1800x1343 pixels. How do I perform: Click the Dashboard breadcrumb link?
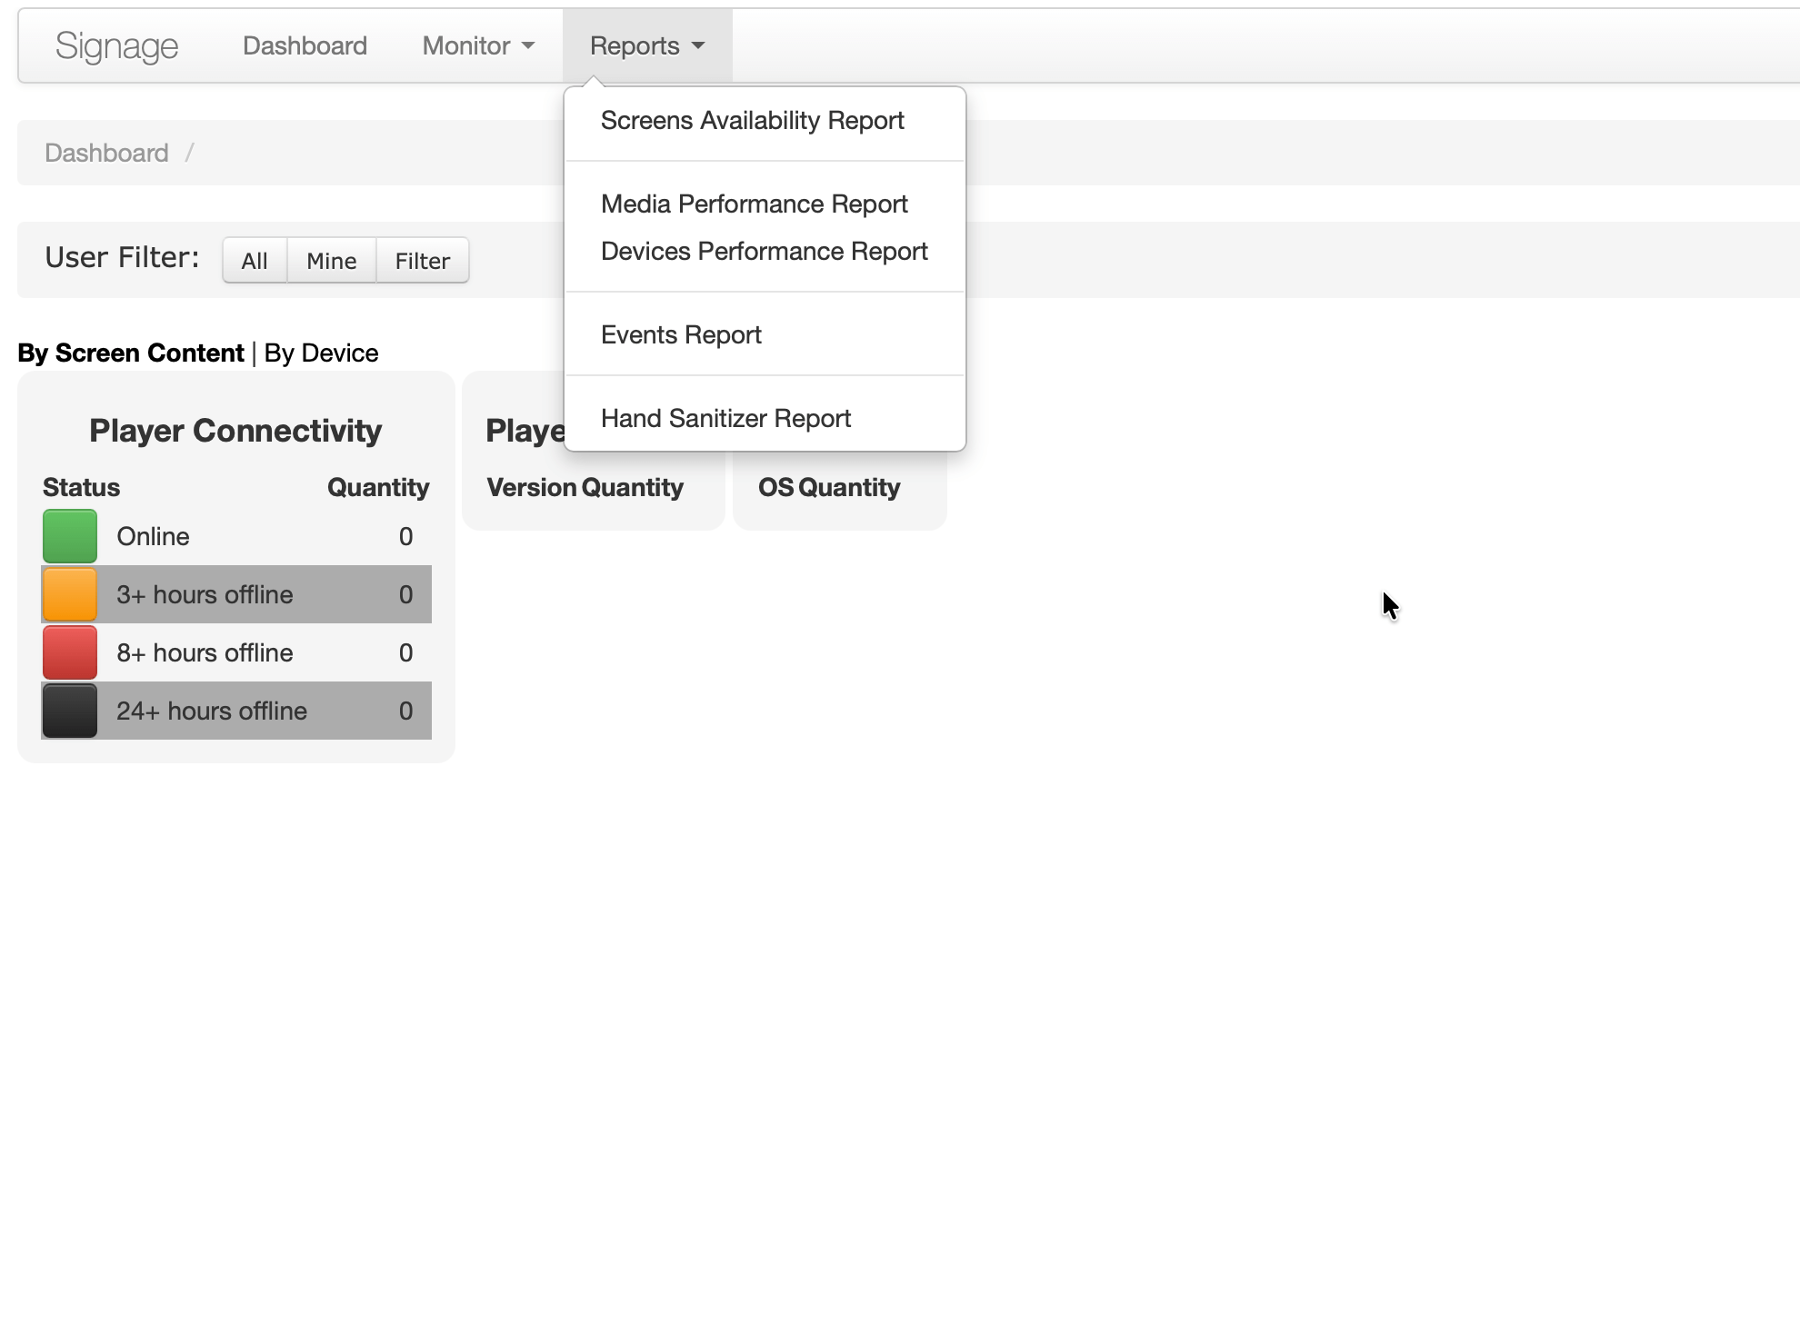106,153
